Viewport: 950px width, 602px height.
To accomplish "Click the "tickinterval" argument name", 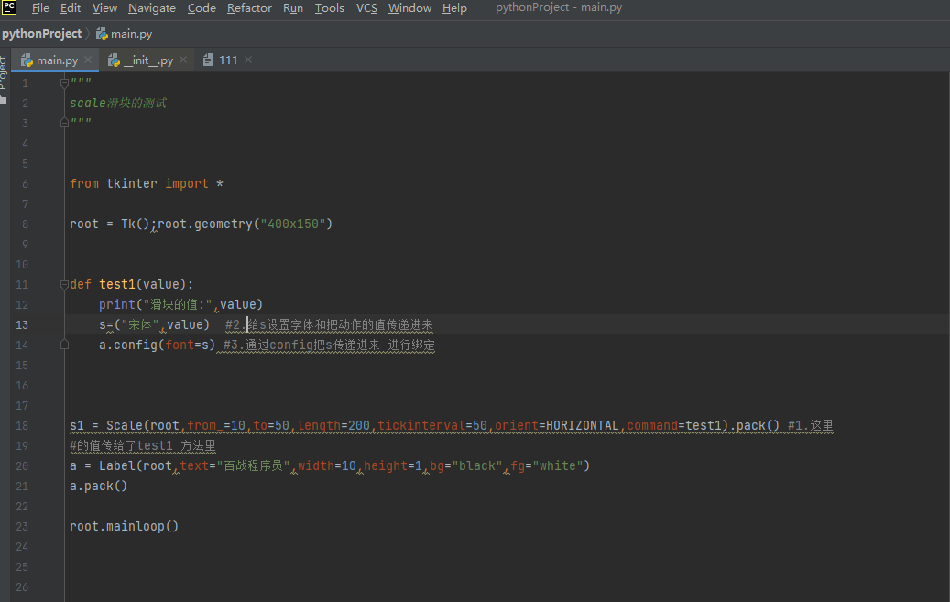I will tap(421, 425).
